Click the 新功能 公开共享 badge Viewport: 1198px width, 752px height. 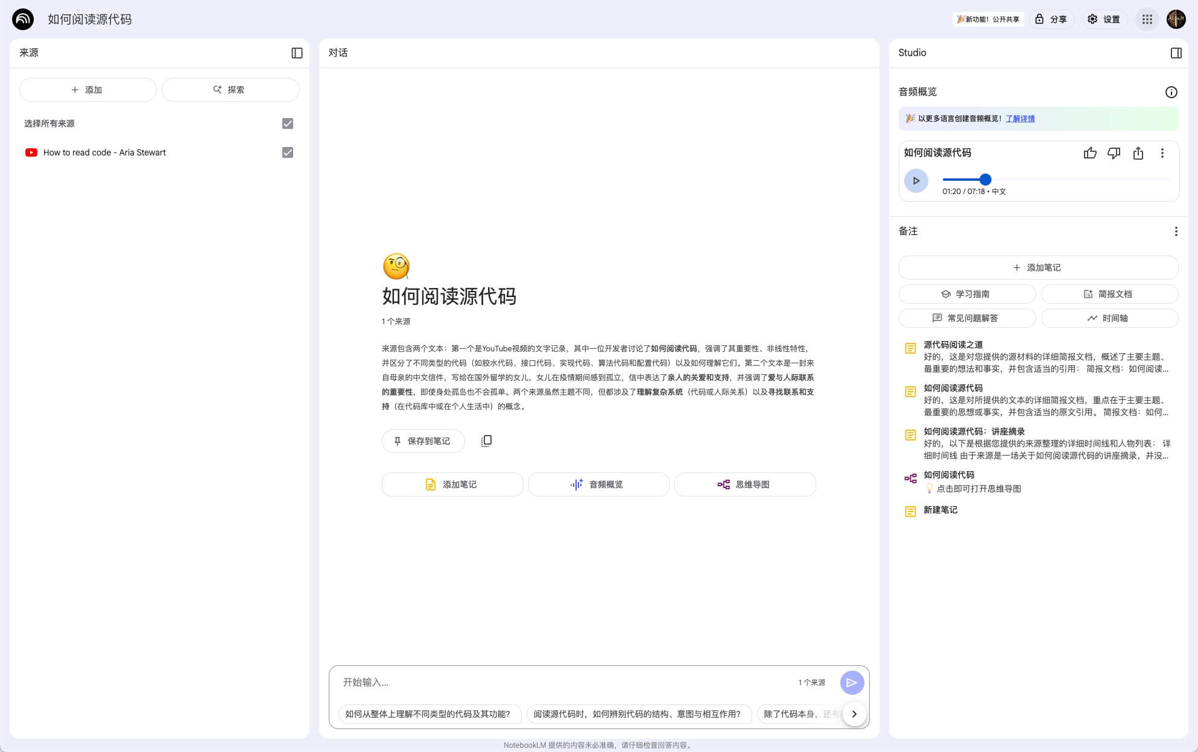(x=988, y=19)
